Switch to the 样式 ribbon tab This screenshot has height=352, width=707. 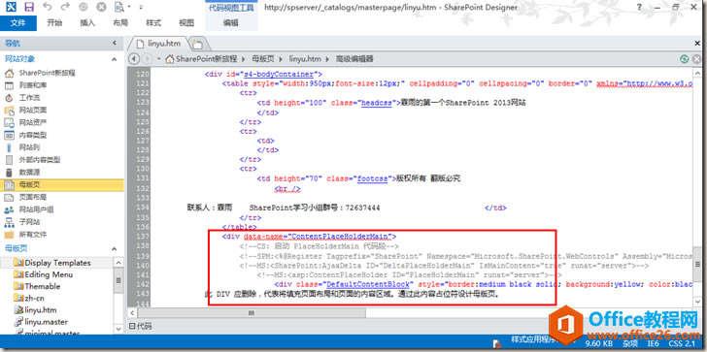153,23
